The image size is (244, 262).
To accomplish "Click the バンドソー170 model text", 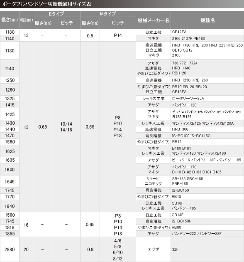I will click(184, 167).
